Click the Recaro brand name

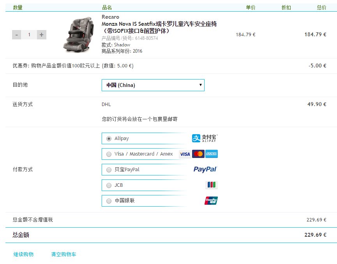click(110, 17)
